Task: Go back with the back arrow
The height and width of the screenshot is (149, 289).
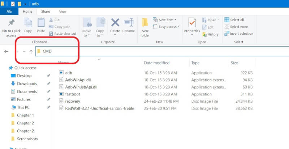Action: [x=6, y=51]
